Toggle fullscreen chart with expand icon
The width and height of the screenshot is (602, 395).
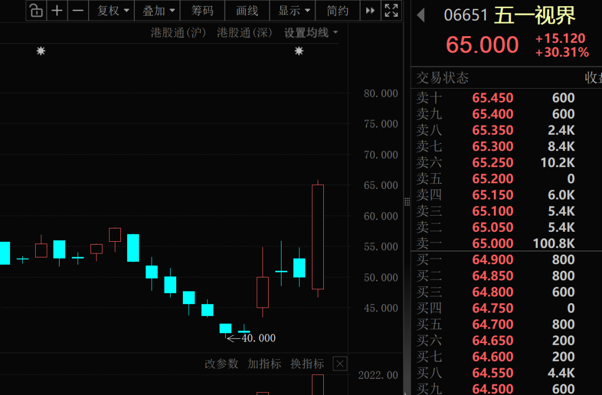point(391,11)
